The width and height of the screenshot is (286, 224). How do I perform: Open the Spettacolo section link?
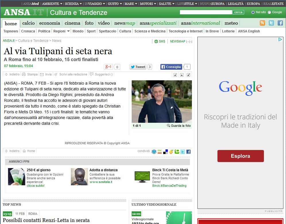(108, 31)
